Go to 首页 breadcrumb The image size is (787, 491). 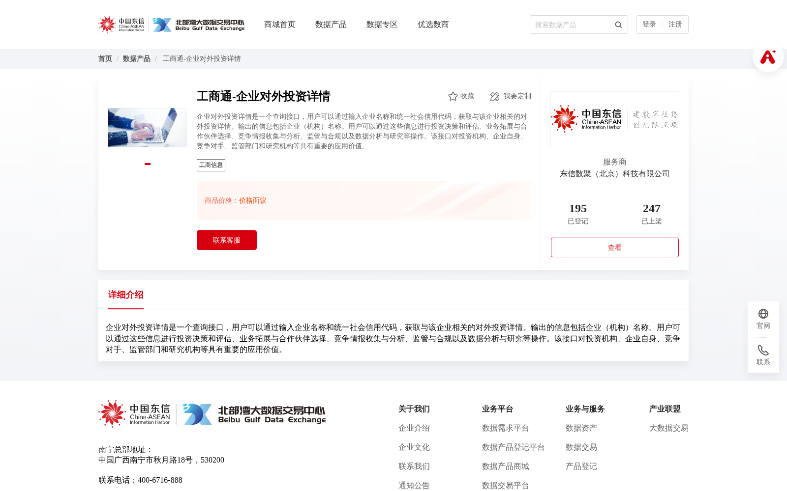coord(105,59)
